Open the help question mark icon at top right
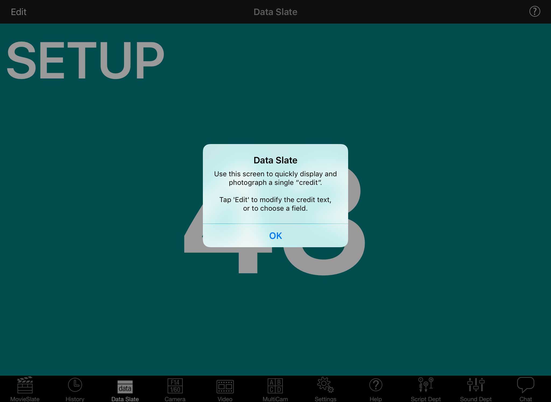Viewport: 551px width, 402px height. pyautogui.click(x=535, y=12)
